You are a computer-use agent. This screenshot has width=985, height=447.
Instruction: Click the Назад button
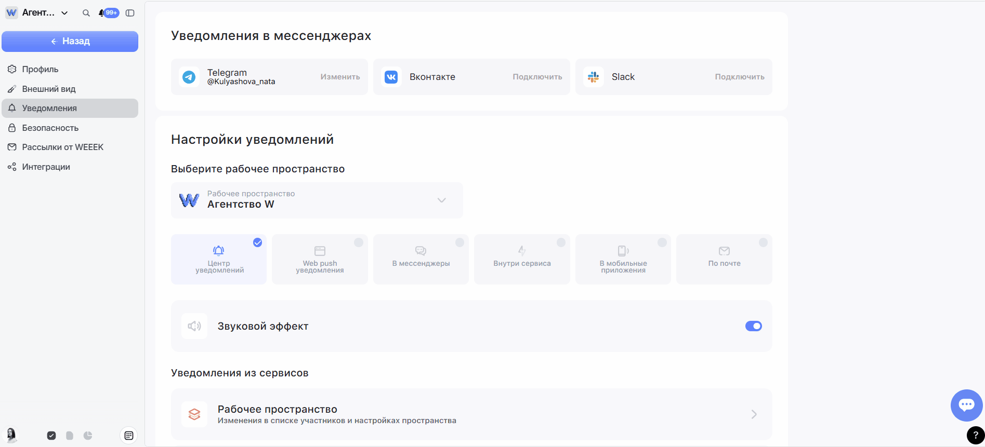[70, 42]
